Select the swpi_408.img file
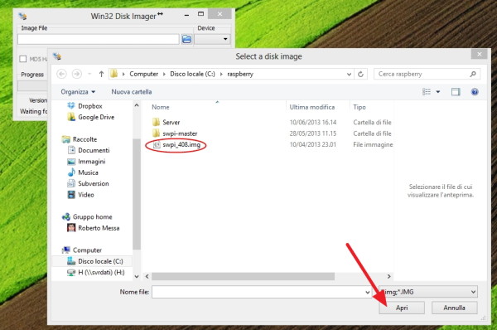 [181, 145]
